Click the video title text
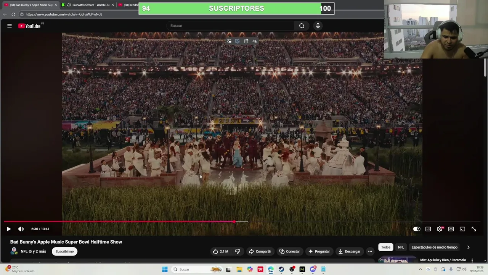This screenshot has width=488, height=275. 66,242
